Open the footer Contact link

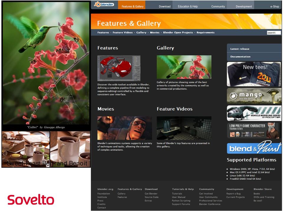pyautogui.click(x=102, y=207)
